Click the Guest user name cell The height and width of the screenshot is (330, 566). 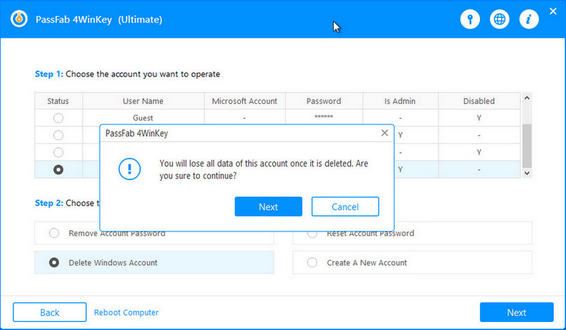[x=143, y=118]
